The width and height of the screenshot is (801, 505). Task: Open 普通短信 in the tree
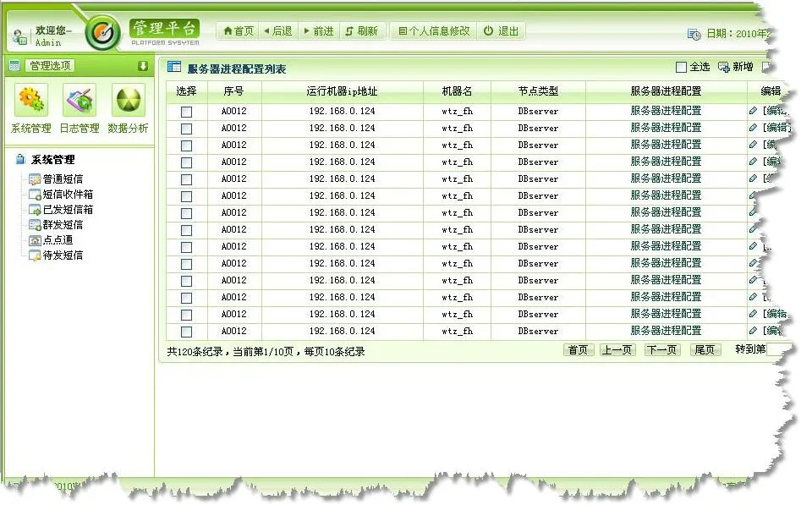click(56, 179)
